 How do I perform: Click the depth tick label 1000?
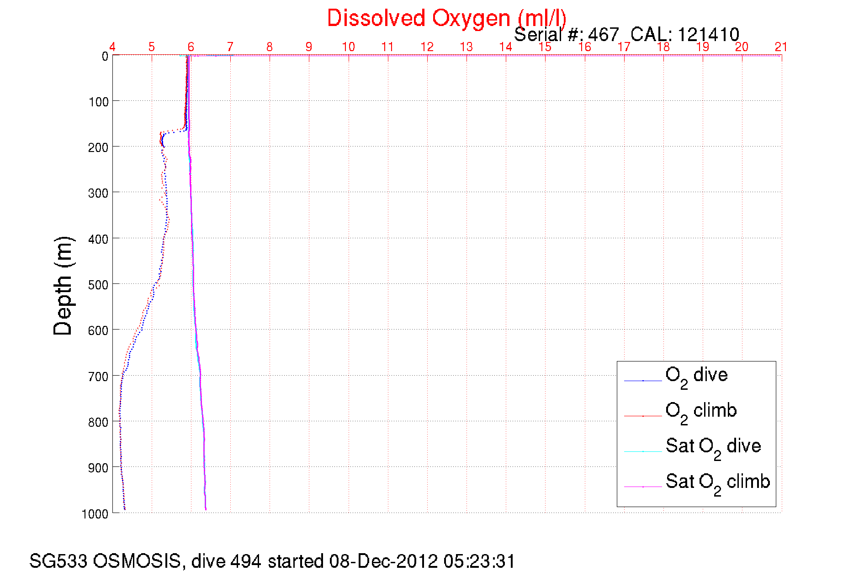pos(95,514)
